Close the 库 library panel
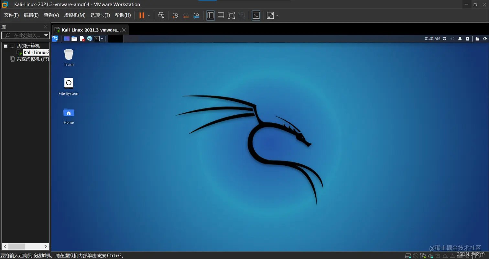Viewport: 489px width, 259px height. [x=45, y=27]
